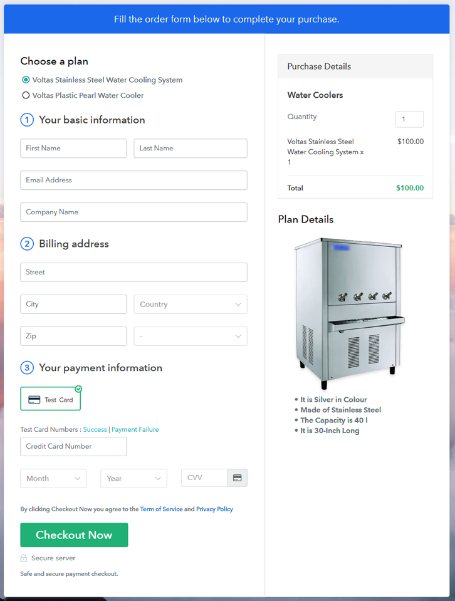Open the expiry Year dropdown
Image resolution: width=455 pixels, height=601 pixels.
click(133, 478)
